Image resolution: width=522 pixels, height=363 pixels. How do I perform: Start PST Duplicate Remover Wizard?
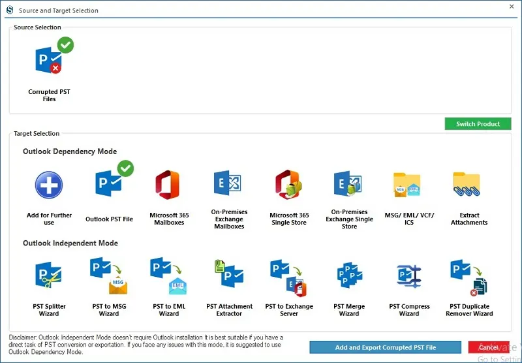pos(468,277)
